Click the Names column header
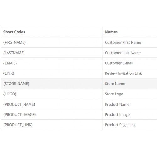Screen dimensions: 157x157 [111, 32]
